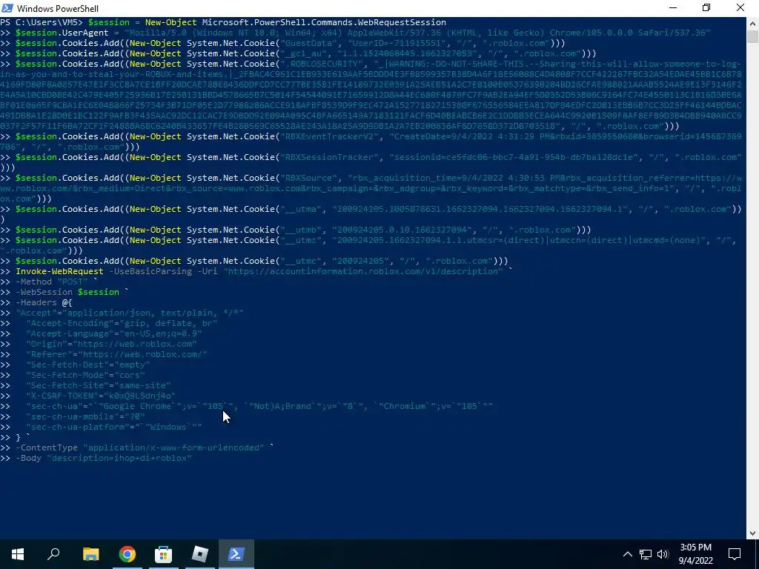Screen dimensions: 759x569
Task: Open the Roblox taskbar icon
Action: pos(199,554)
